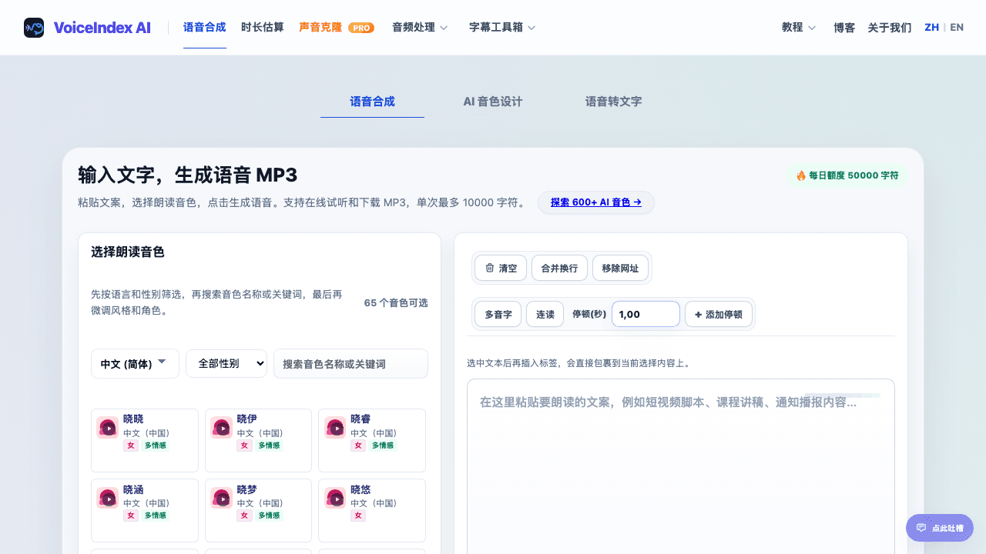The image size is (986, 554).
Task: Select the 晓悠 voice card name
Action: click(x=361, y=489)
